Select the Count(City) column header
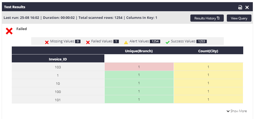 208,51
